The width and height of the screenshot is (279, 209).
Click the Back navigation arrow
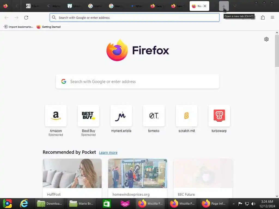pos(7,18)
